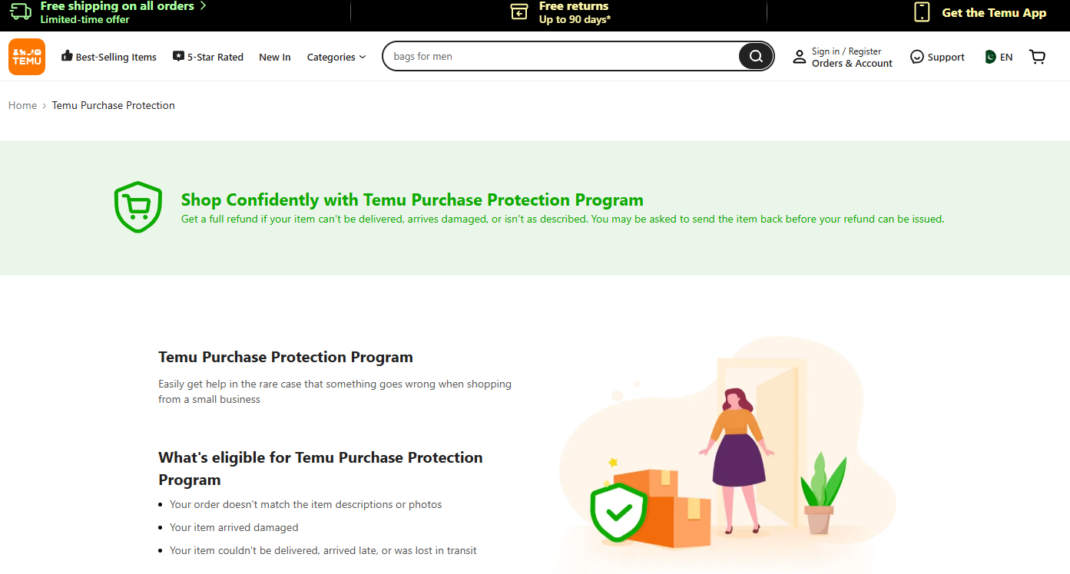The width and height of the screenshot is (1070, 574).
Task: Click the Home breadcrumb link
Action: (22, 105)
